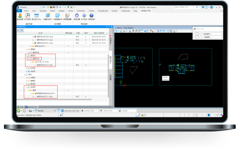Click the lock icon in status bar
The height and width of the screenshot is (150, 240).
pyautogui.click(x=142, y=115)
